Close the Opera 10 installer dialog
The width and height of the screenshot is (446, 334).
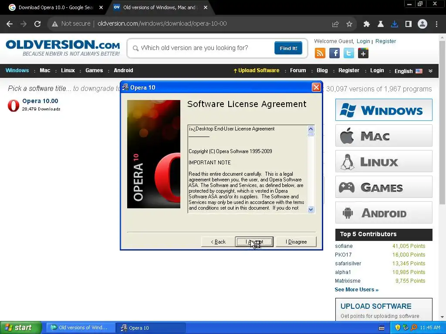pos(316,87)
